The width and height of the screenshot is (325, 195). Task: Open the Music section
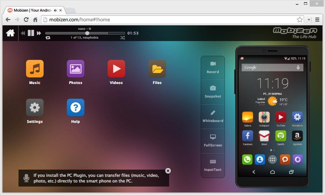35,69
